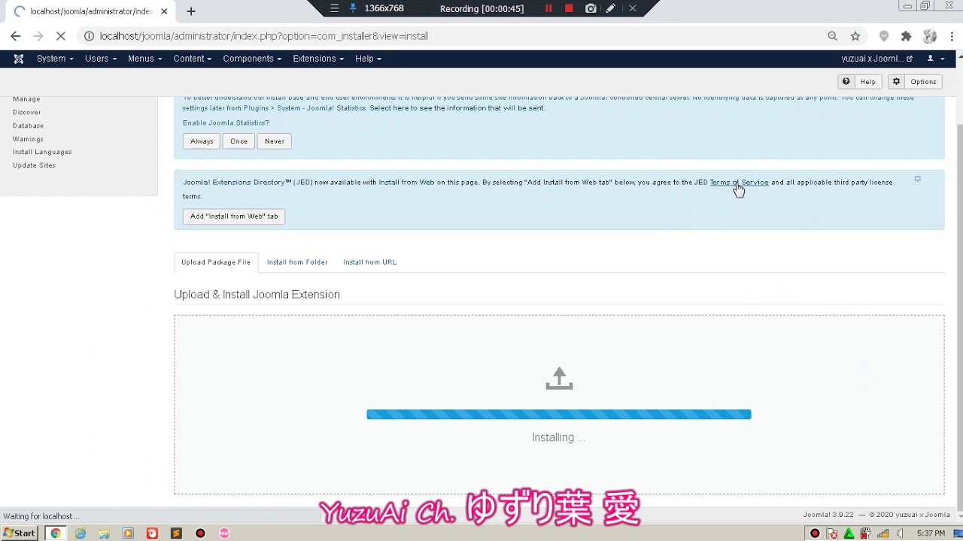
Task: Choose Once for Joomla Statistics
Action: click(238, 141)
